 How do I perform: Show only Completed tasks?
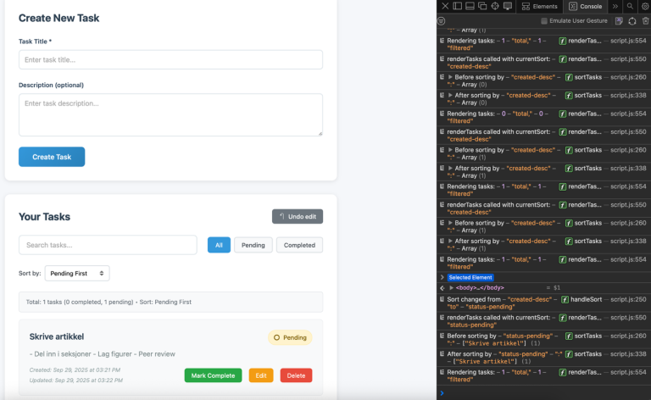click(299, 245)
